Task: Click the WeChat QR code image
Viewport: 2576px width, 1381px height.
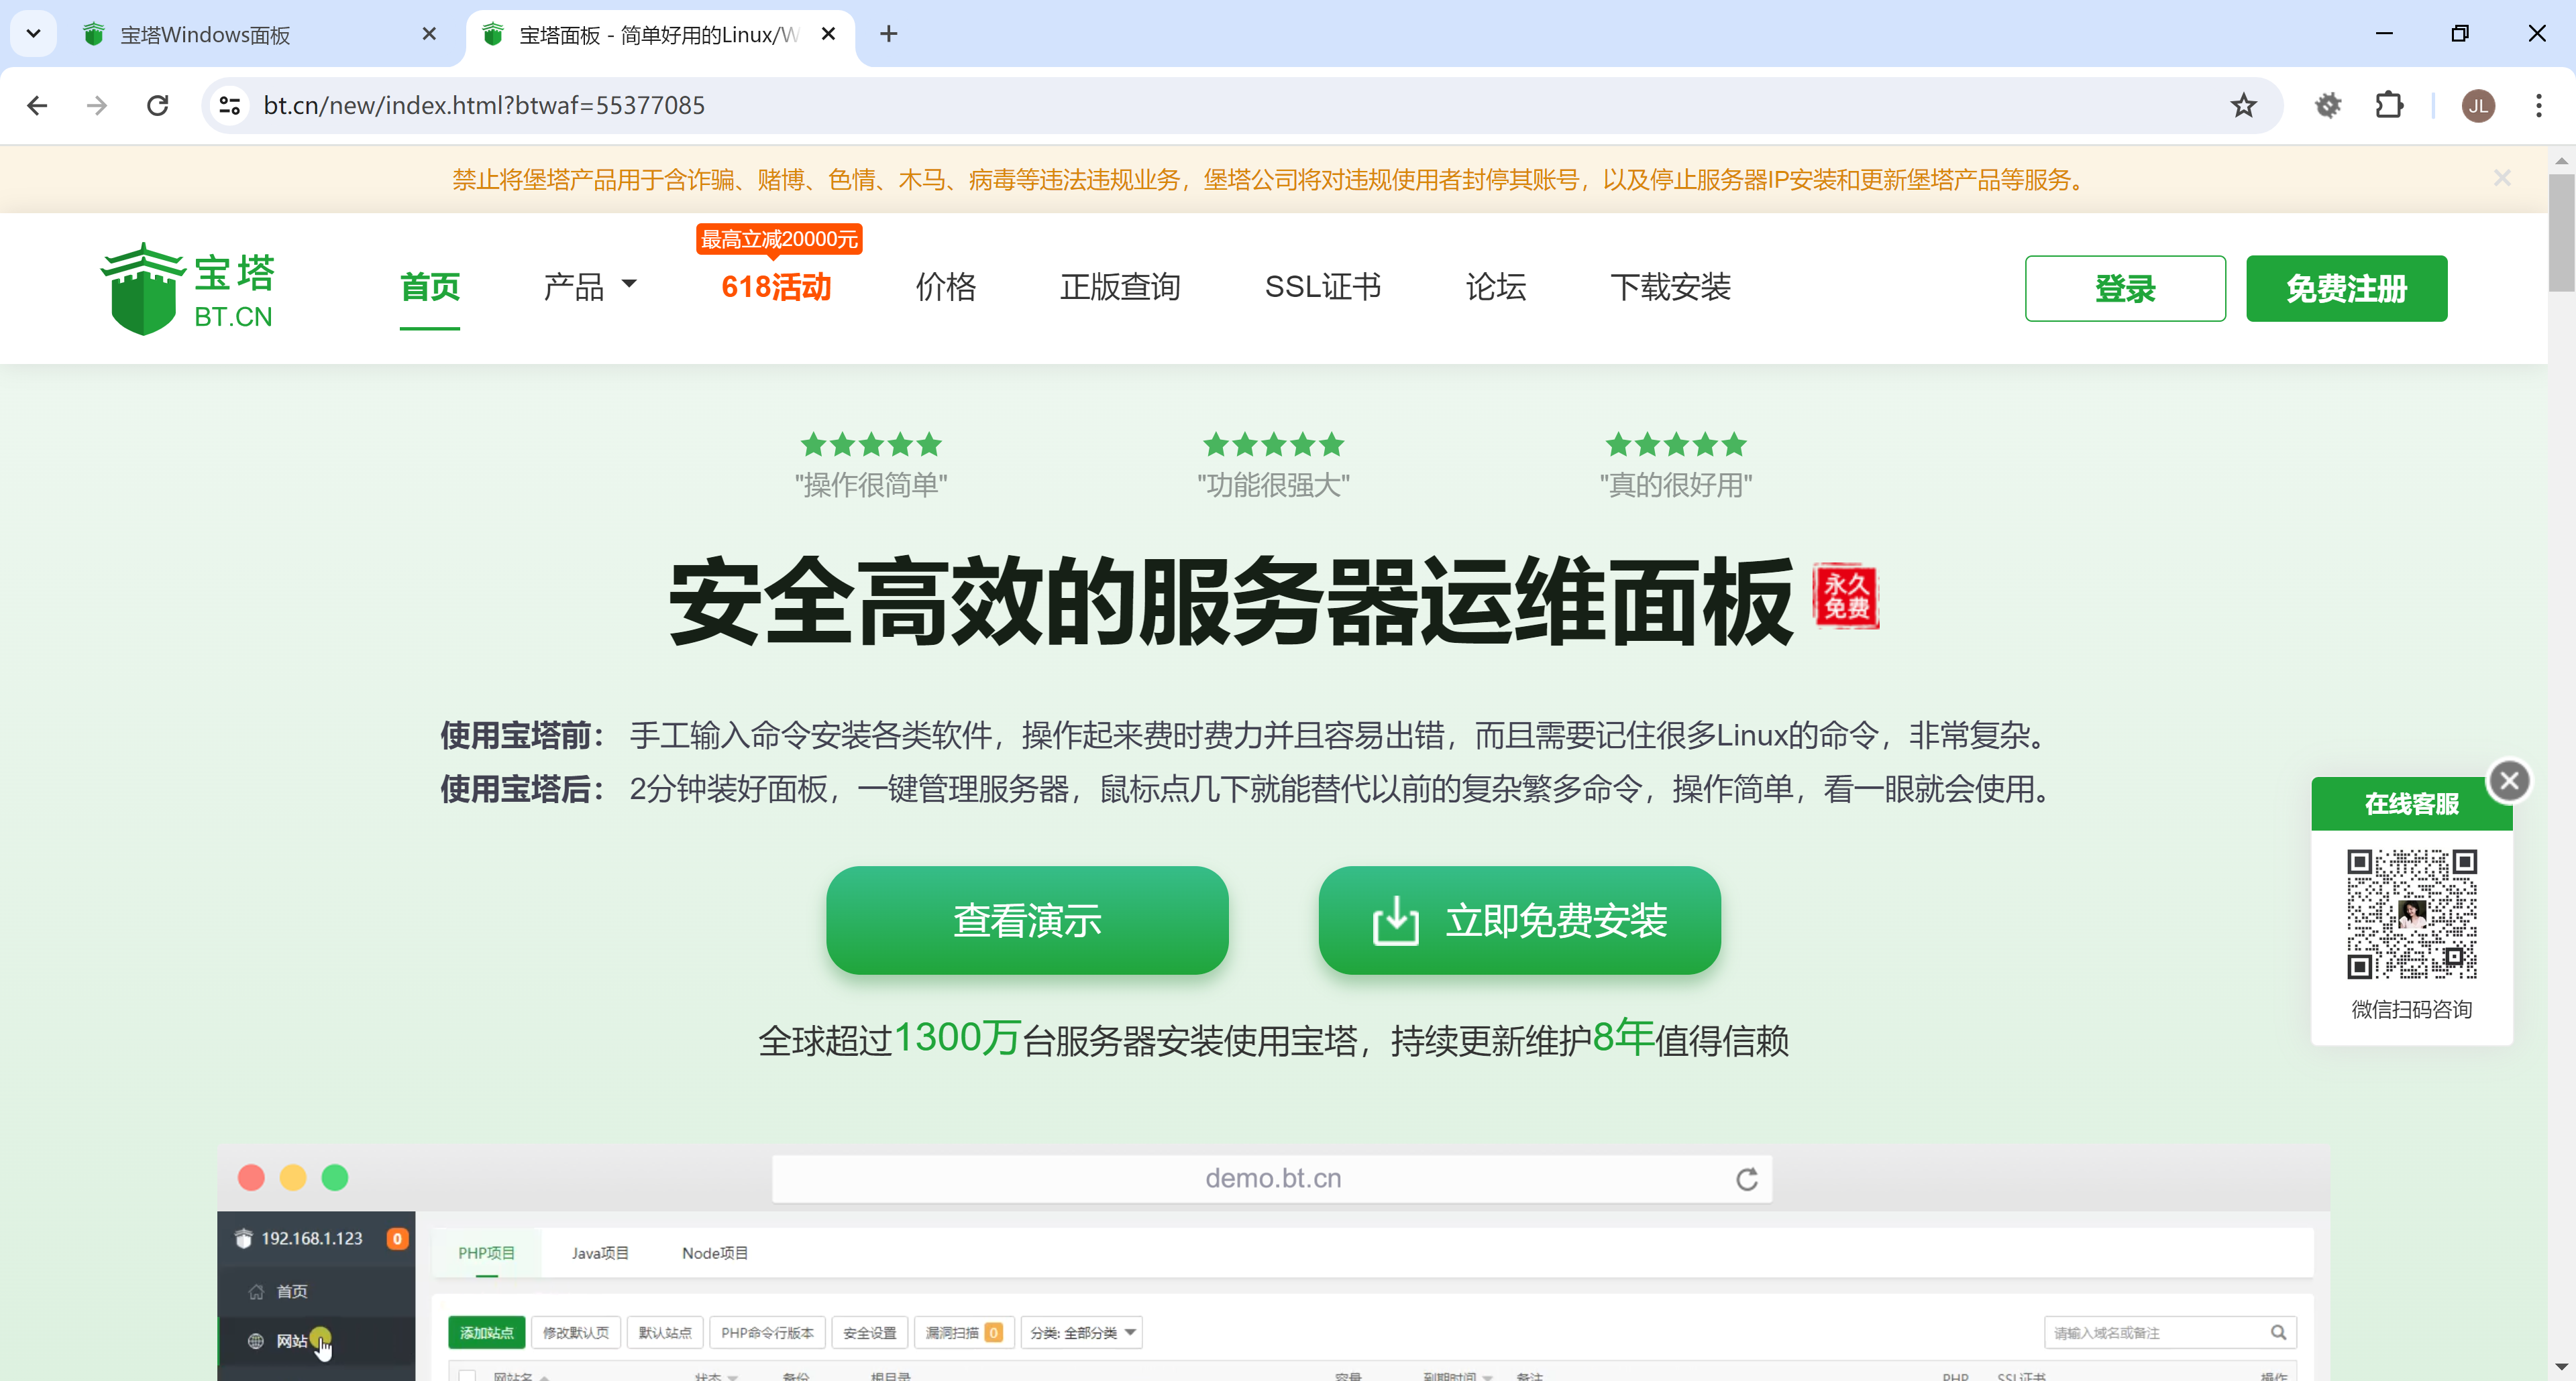Action: tap(2411, 914)
